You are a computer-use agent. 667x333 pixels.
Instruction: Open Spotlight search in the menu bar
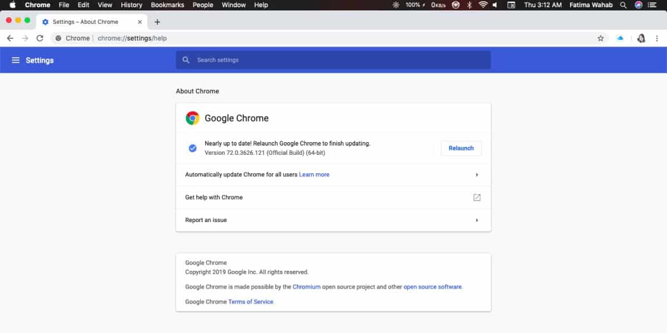click(623, 5)
